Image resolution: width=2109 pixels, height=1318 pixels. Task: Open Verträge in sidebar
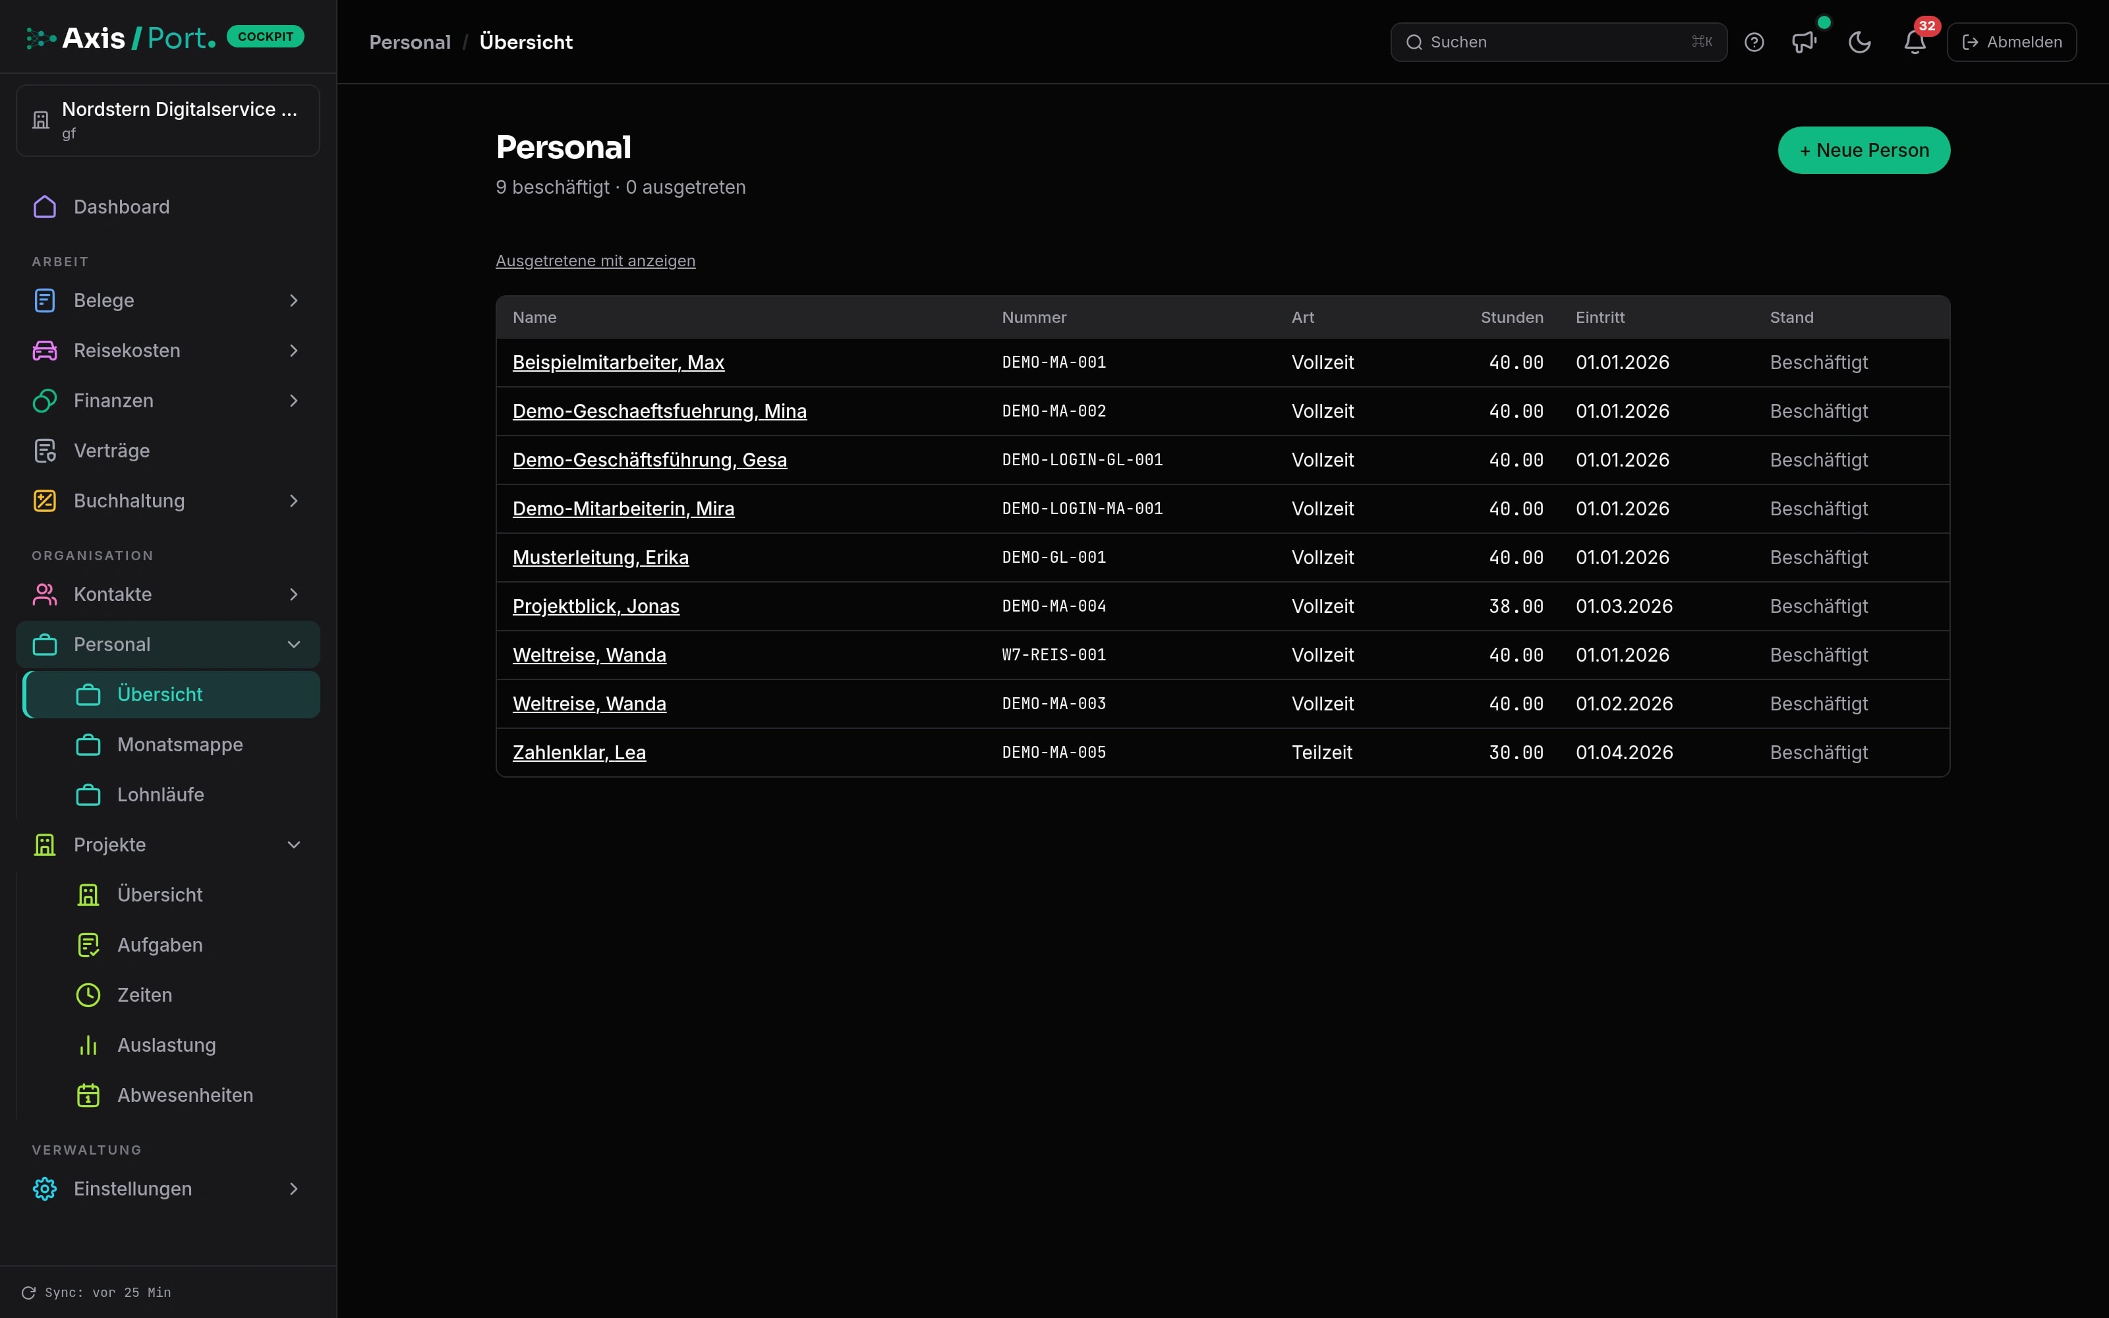pos(168,451)
